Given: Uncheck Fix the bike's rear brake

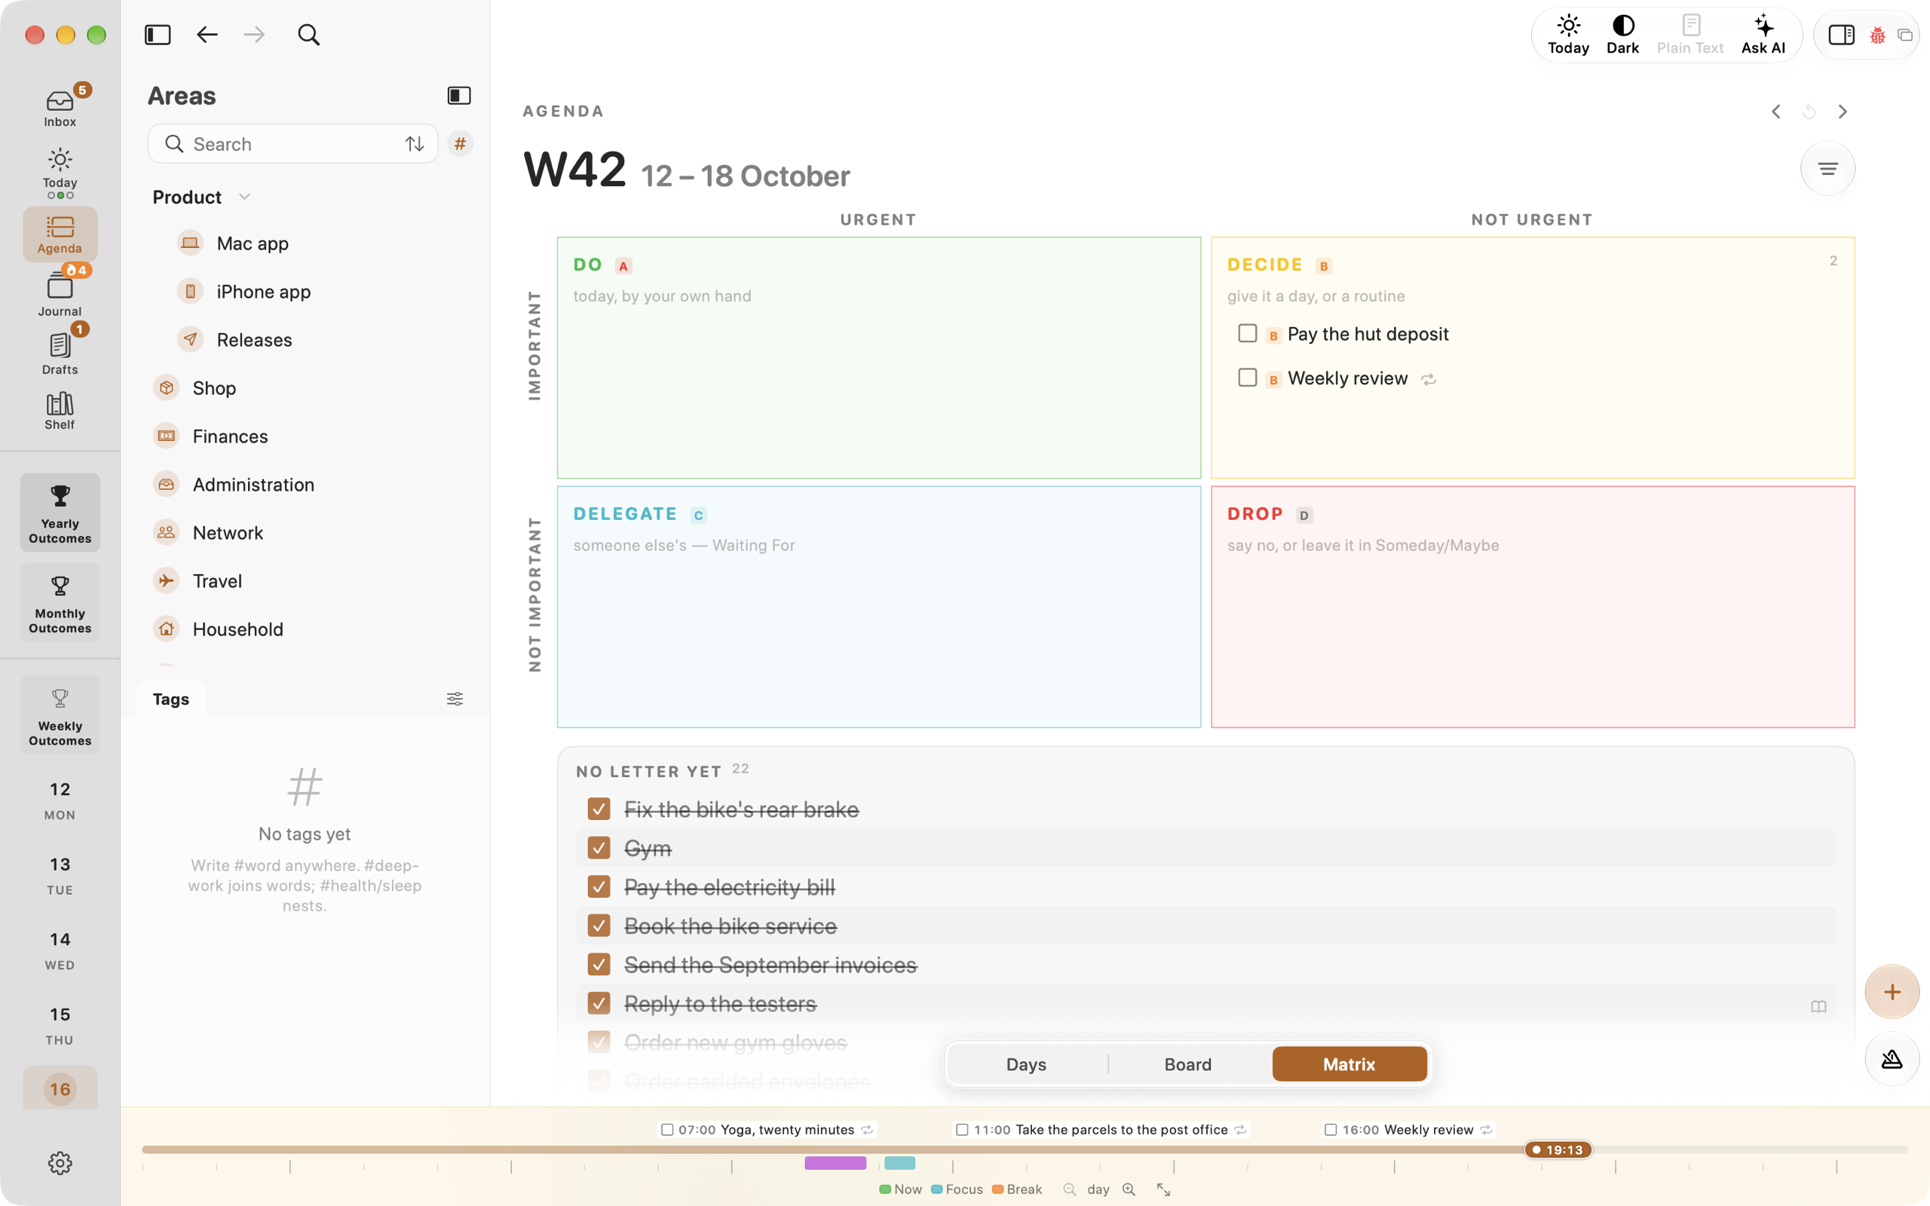Looking at the screenshot, I should (599, 809).
